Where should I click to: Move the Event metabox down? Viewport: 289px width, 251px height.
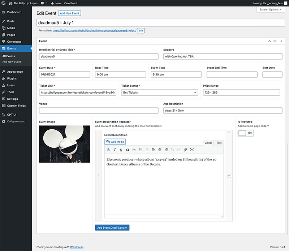pos(275,41)
